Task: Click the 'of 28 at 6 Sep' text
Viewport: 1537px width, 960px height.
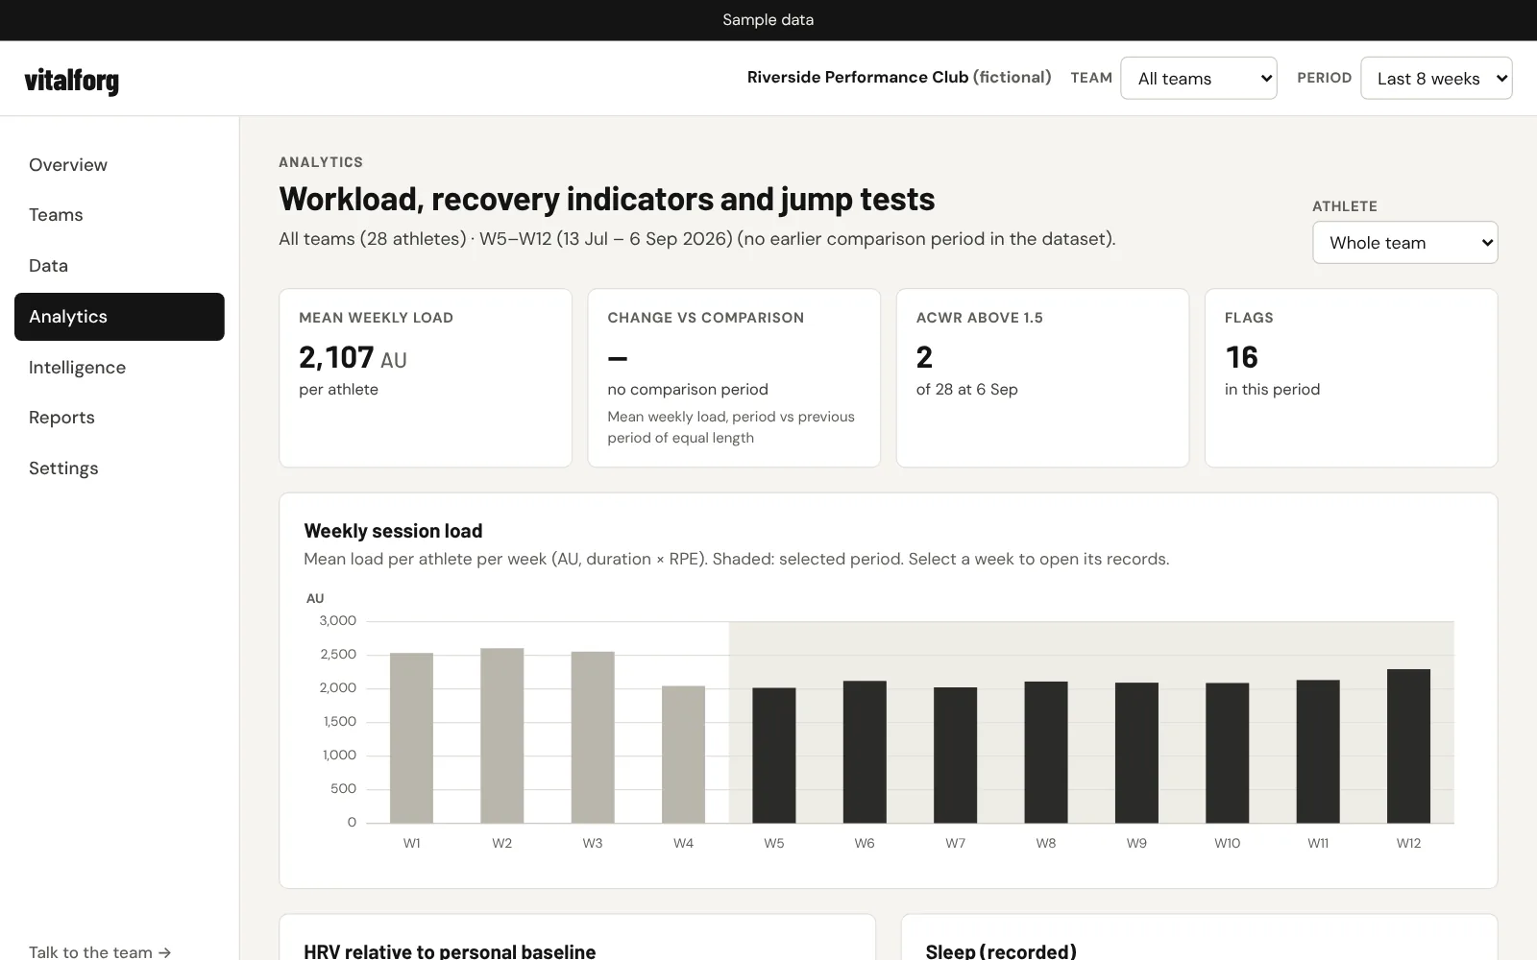Action: [967, 389]
